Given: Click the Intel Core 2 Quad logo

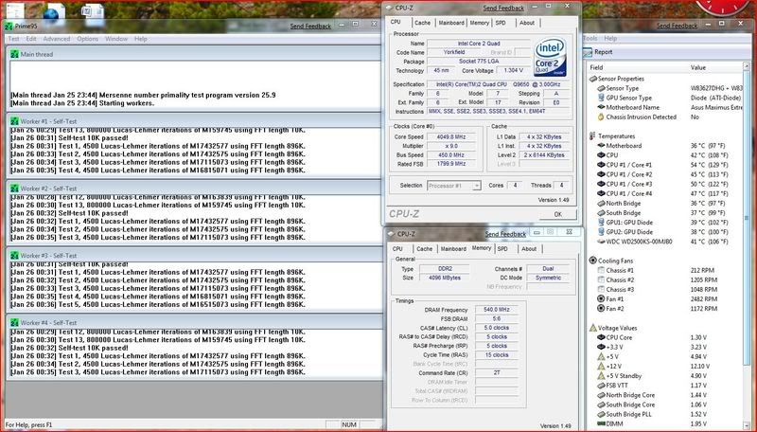Looking at the screenshot, I should (550, 58).
